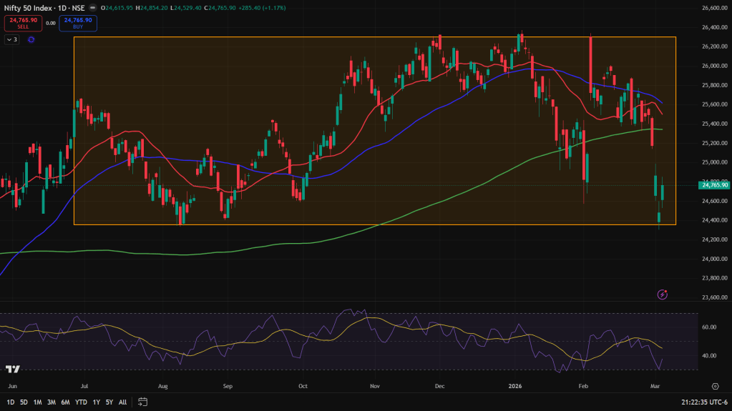Click the Feb label on time axis
The image size is (732, 411).
[583, 386]
